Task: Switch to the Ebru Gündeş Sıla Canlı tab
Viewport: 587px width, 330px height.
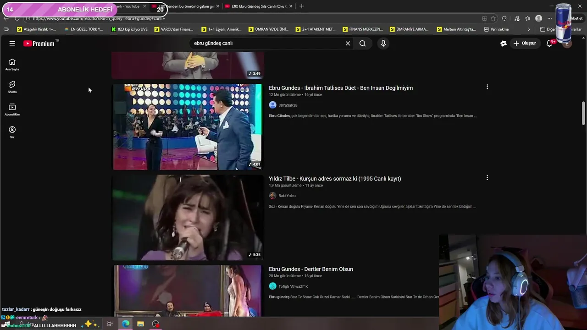Action: click(x=259, y=6)
